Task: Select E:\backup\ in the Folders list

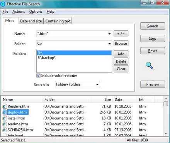Action: tap(74, 58)
